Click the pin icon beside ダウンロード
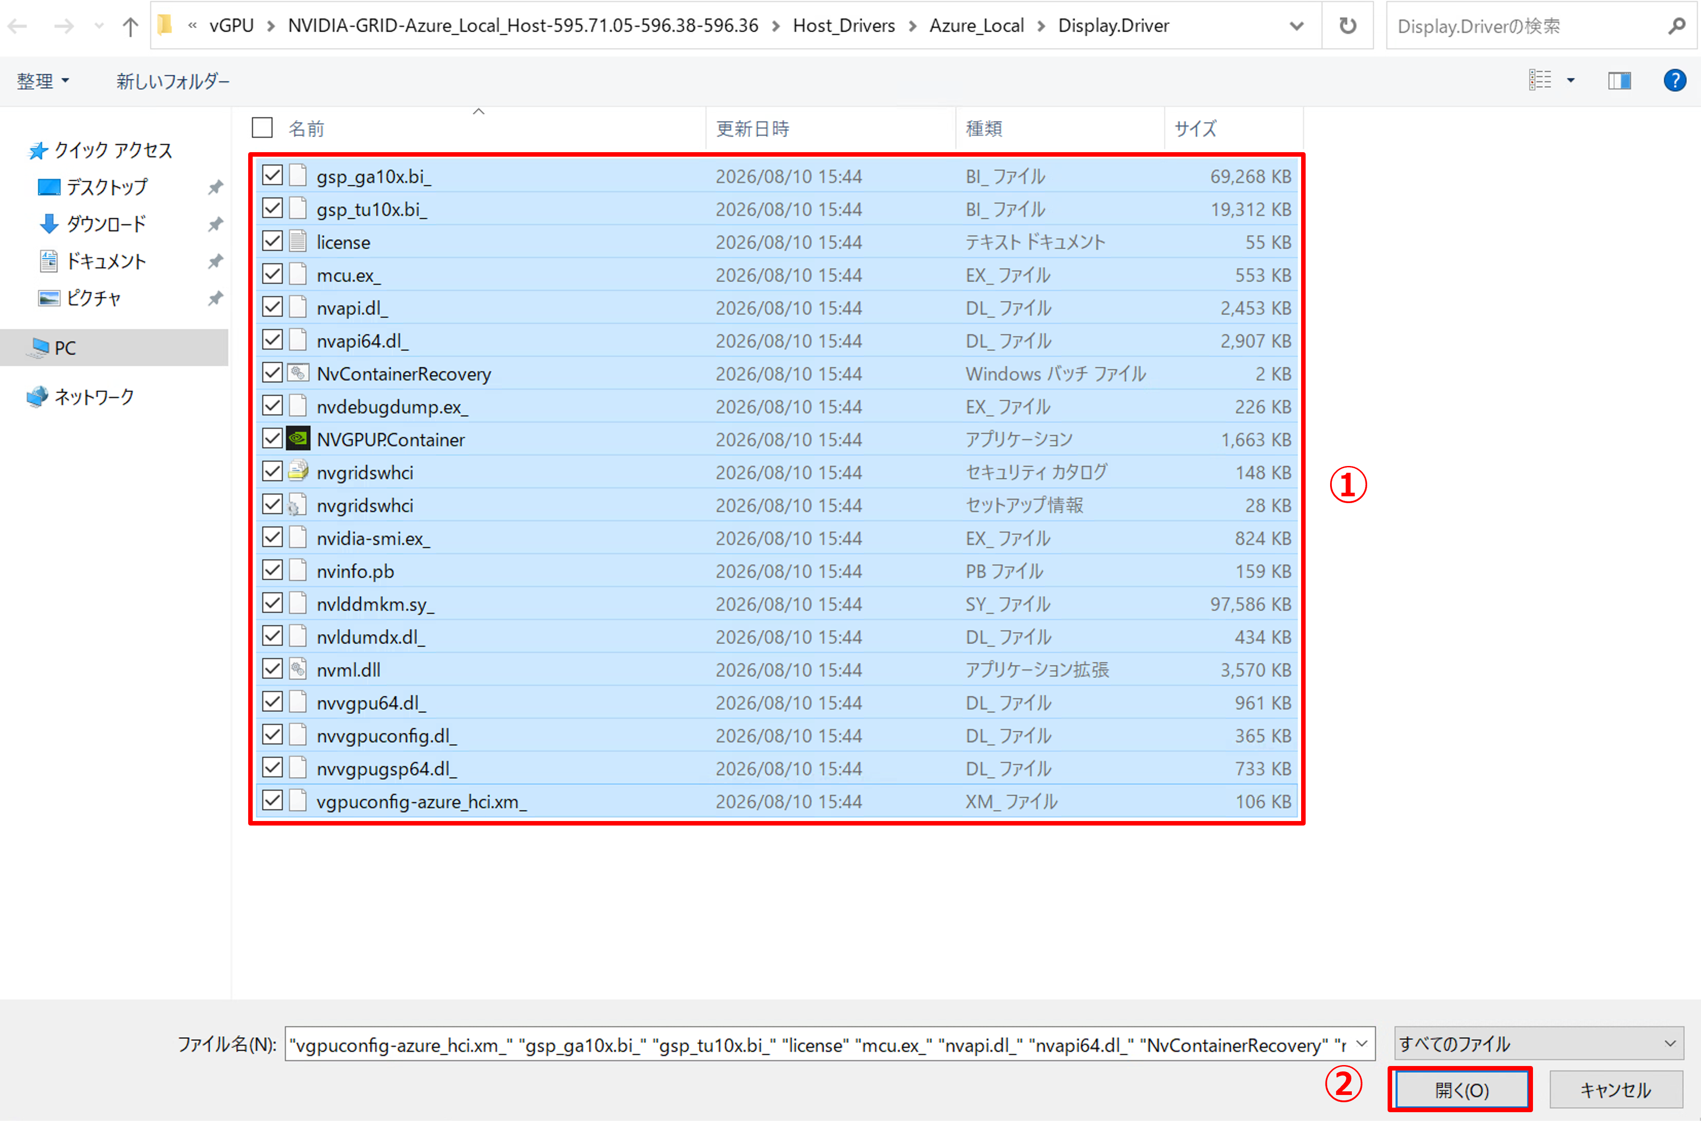This screenshot has height=1138, width=1701. [215, 224]
